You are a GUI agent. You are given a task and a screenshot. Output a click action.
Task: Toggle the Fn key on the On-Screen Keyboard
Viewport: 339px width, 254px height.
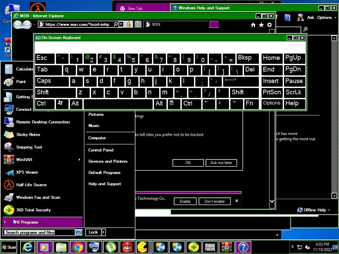[x=252, y=104]
